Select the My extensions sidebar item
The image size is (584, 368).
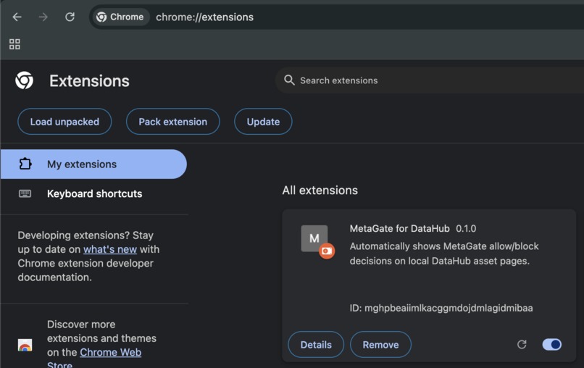(93, 164)
